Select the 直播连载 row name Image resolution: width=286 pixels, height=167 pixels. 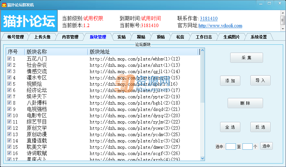coord(37,141)
